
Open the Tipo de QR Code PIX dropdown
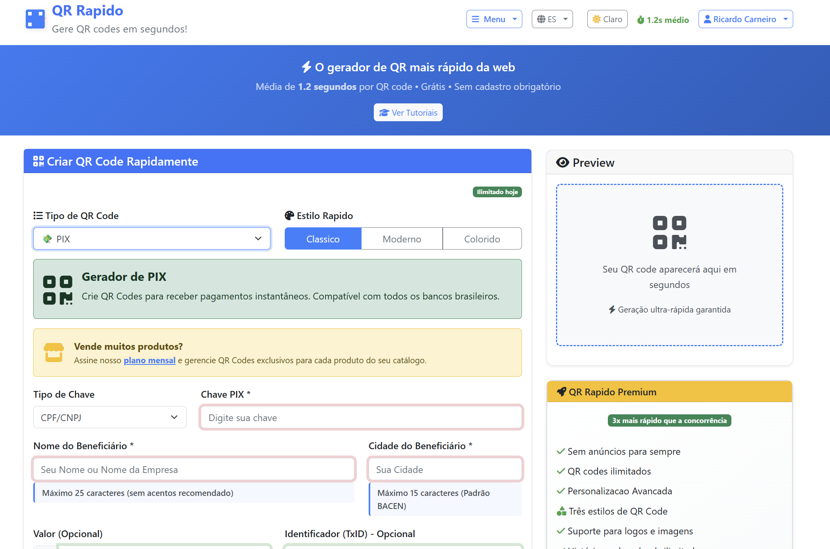coord(152,239)
